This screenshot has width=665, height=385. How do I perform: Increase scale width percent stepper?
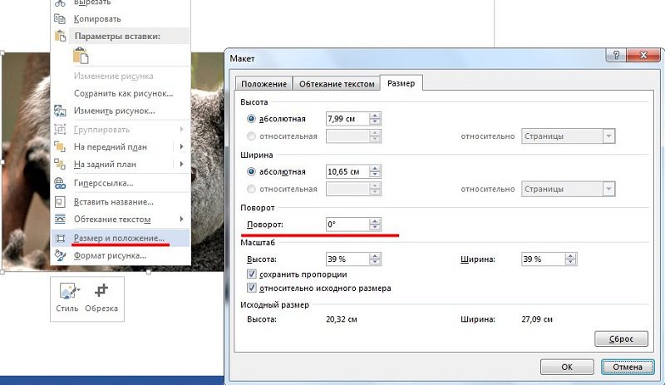tap(570, 256)
